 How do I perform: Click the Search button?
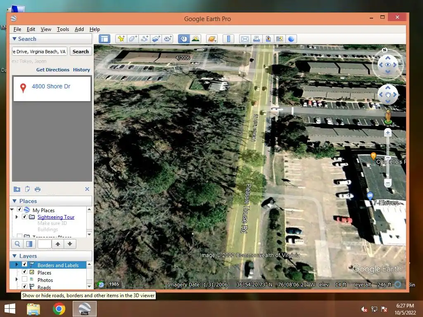[81, 52]
